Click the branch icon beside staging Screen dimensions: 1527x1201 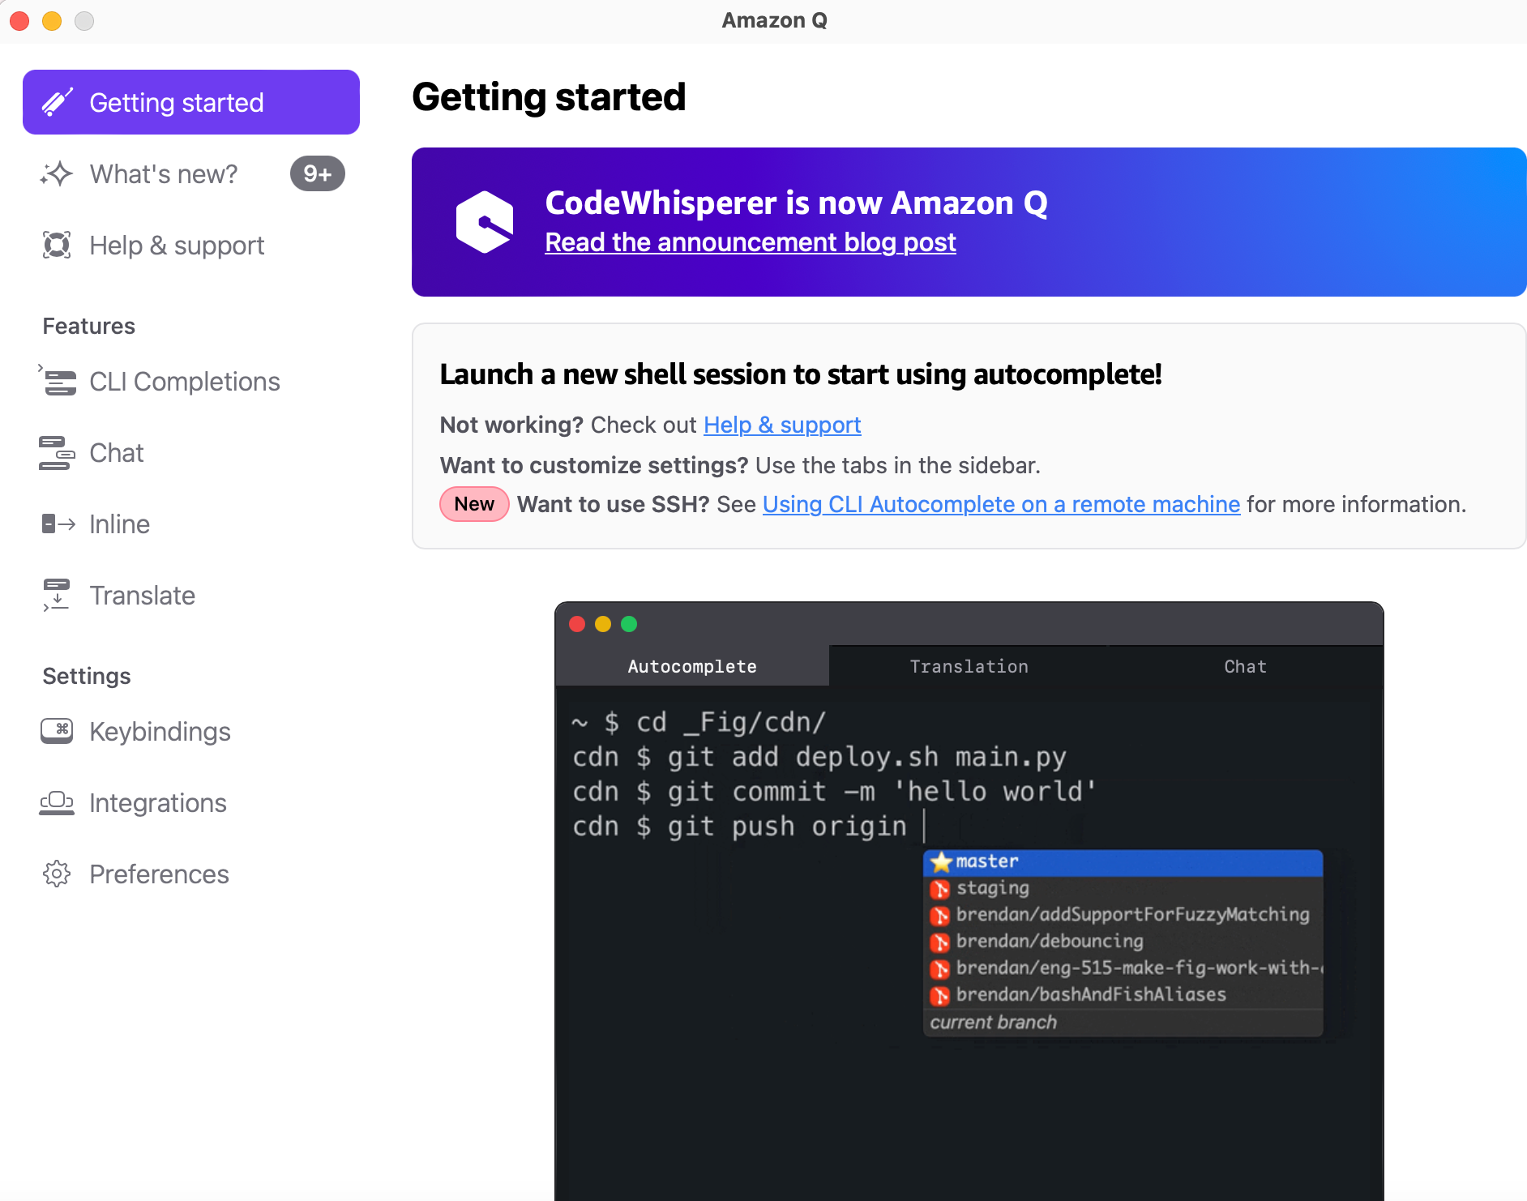(x=940, y=889)
